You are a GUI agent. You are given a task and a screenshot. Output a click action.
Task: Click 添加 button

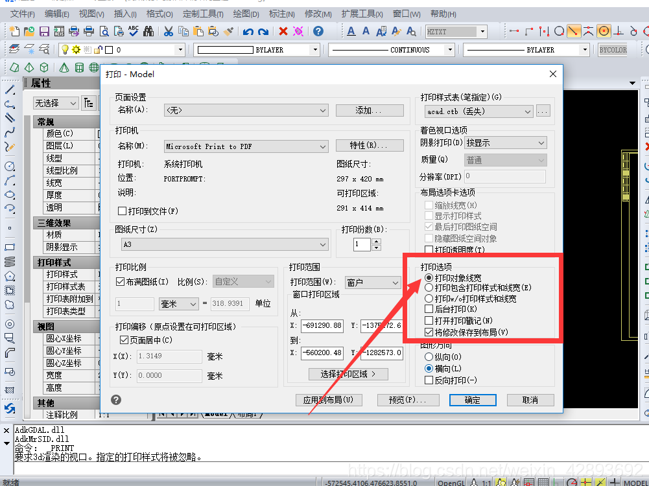pyautogui.click(x=370, y=110)
